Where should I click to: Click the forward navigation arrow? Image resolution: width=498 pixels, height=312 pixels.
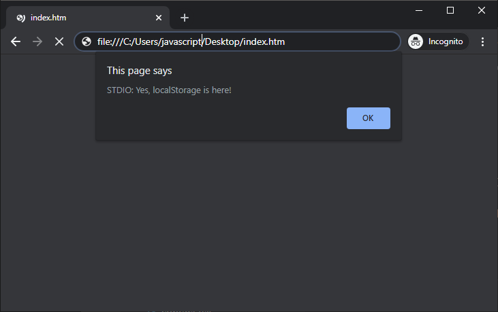37,41
